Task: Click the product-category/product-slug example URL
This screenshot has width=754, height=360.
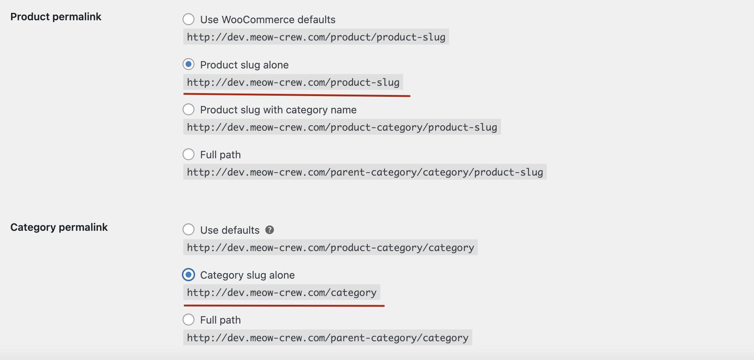Action: point(342,127)
